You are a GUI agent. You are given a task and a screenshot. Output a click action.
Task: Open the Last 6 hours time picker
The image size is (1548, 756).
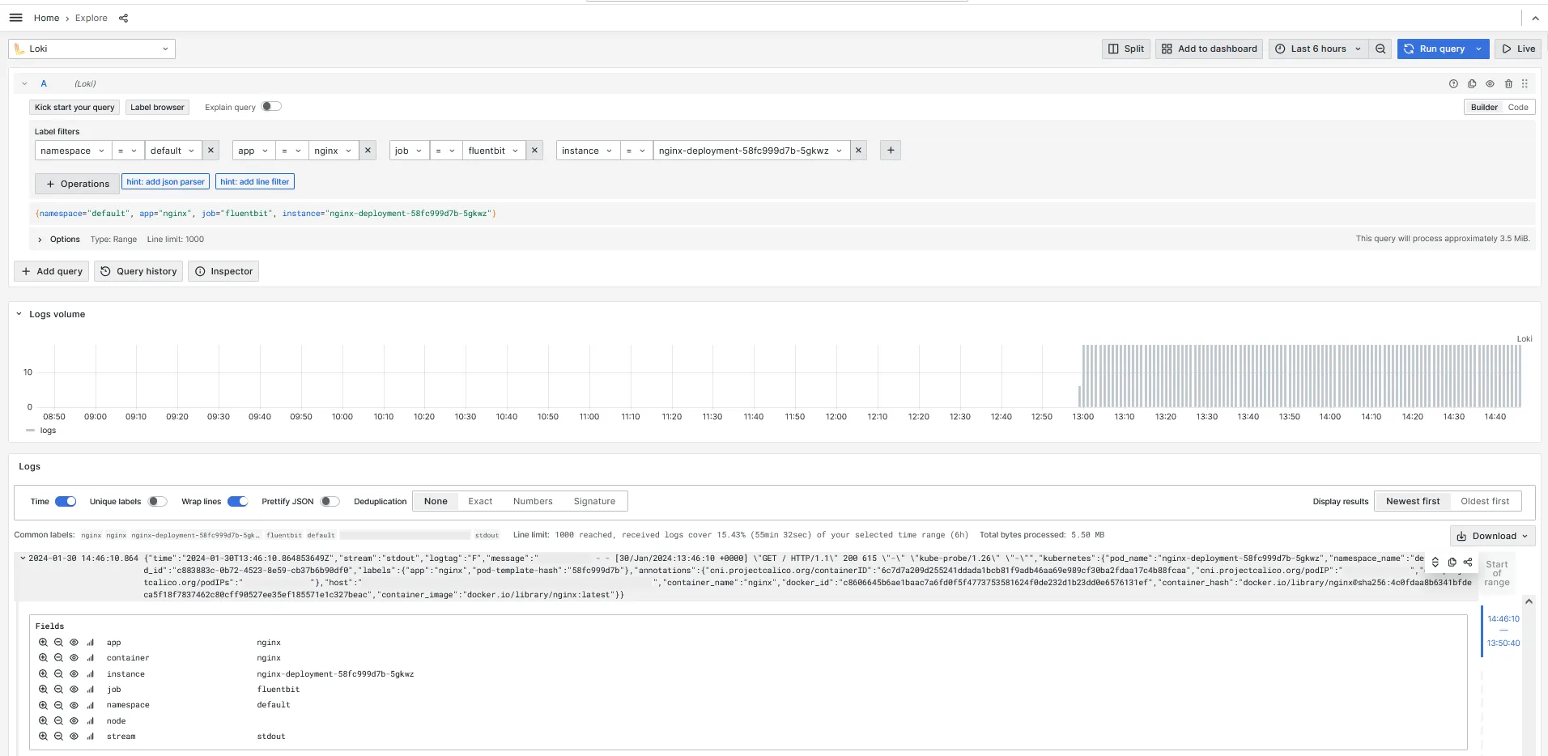pos(1317,49)
